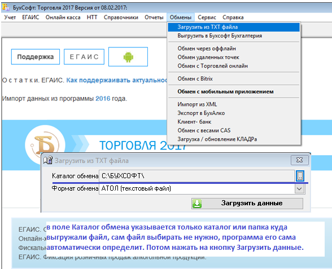This screenshot has width=332, height=269.
Task: Click the Загрузить данные button
Action: pyautogui.click(x=247, y=204)
